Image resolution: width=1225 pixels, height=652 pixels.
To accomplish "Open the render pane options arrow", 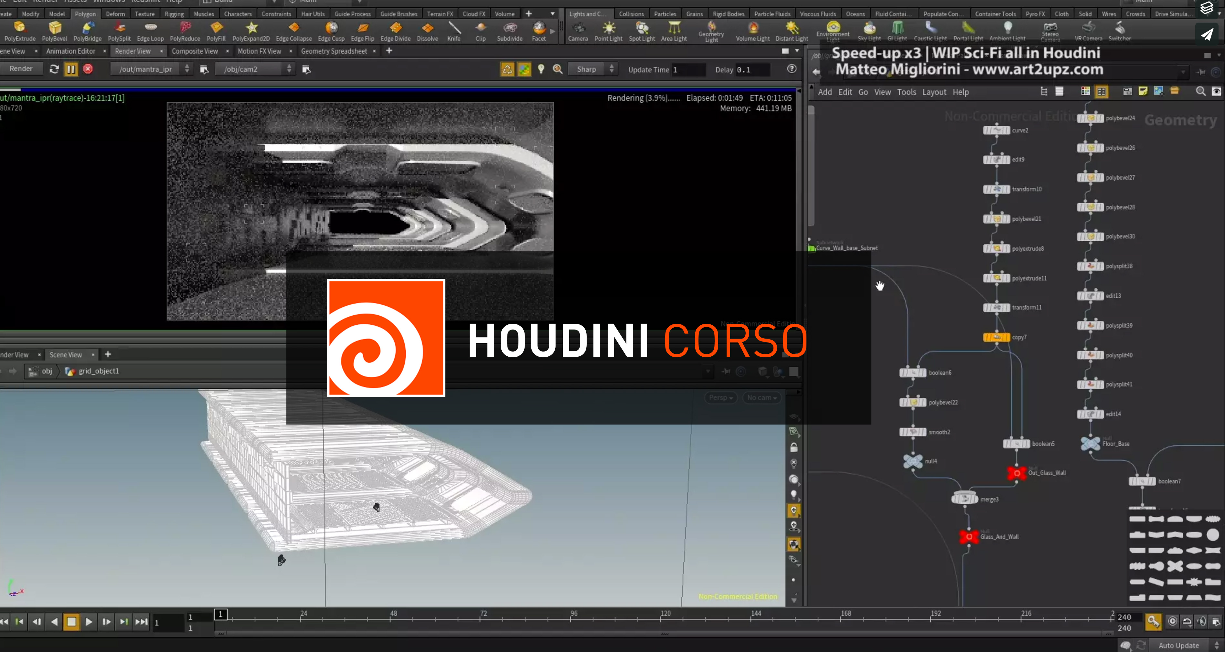I will (797, 51).
